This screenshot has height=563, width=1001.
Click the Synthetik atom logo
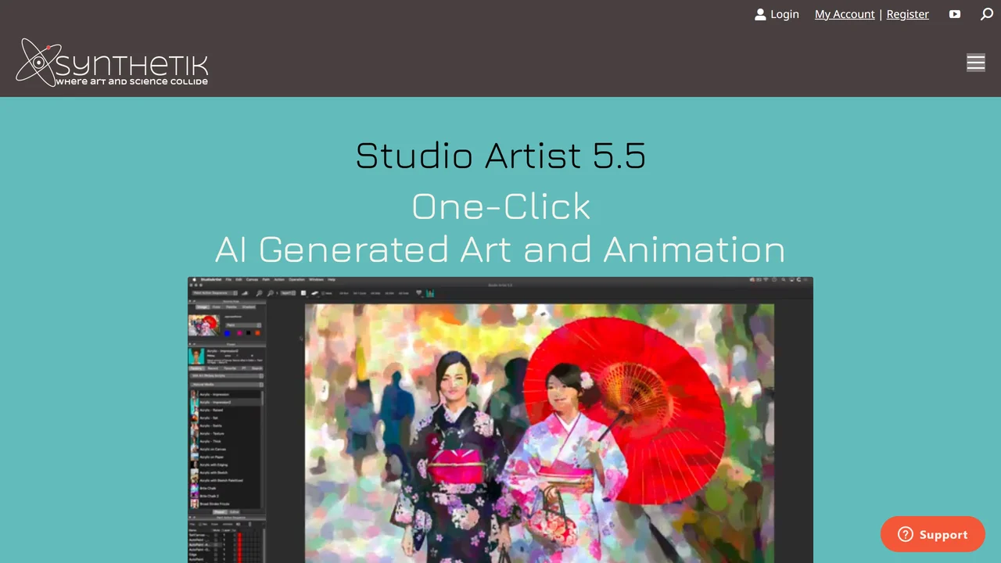tap(38, 62)
